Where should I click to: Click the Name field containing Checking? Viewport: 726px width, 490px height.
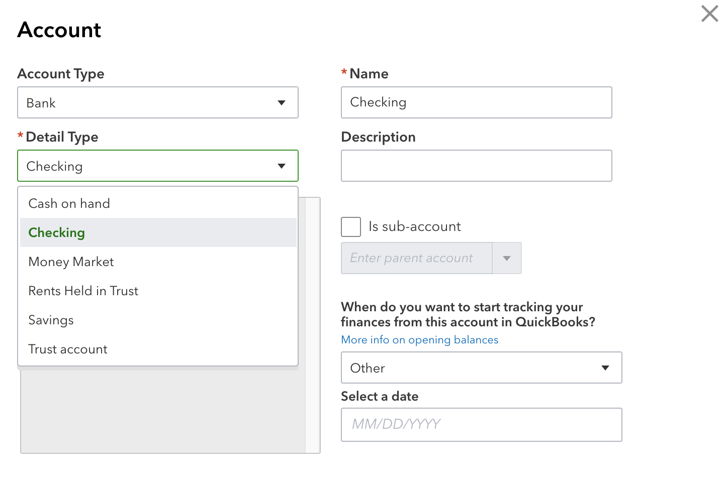(476, 102)
